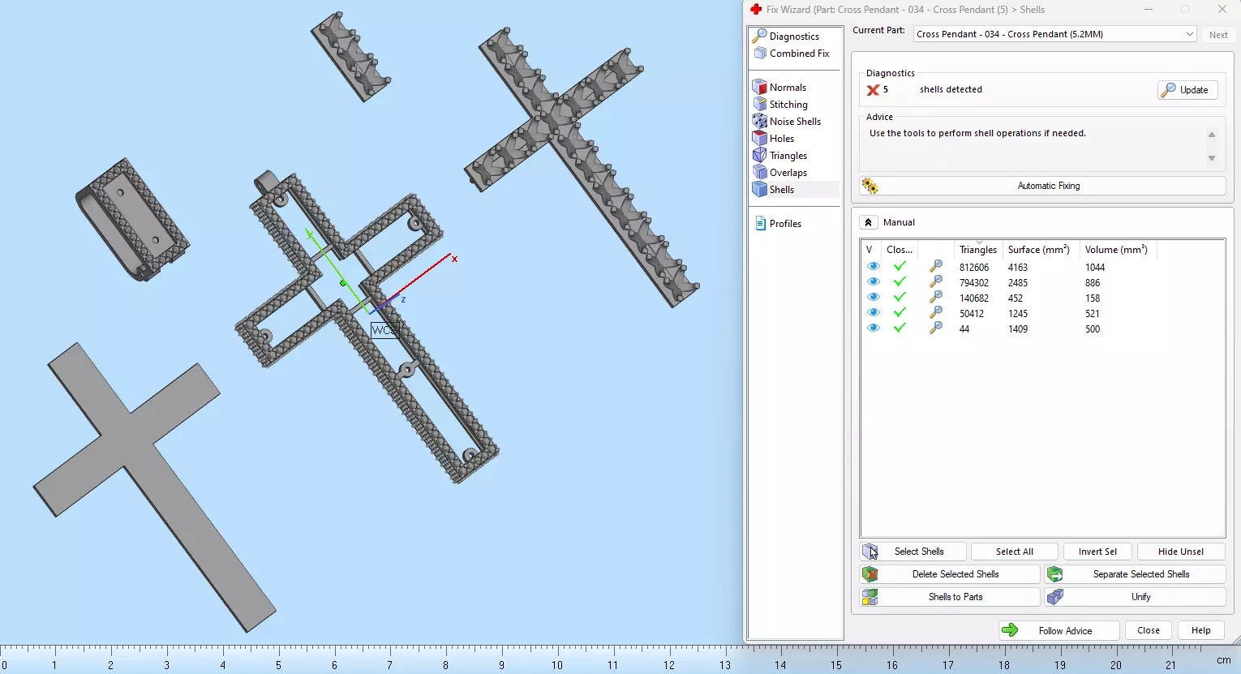Image resolution: width=1241 pixels, height=674 pixels.
Task: Hide the shell with 812606 triangles
Action: (x=874, y=266)
